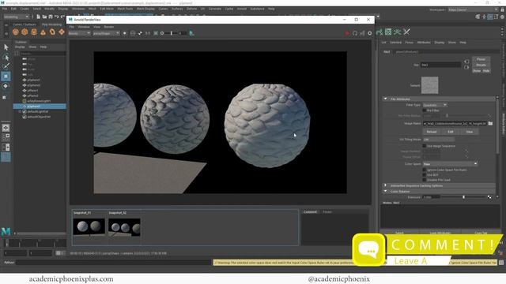Open the UV Tiling Mode dropdown
This screenshot has height=284, width=506.
(x=439, y=140)
